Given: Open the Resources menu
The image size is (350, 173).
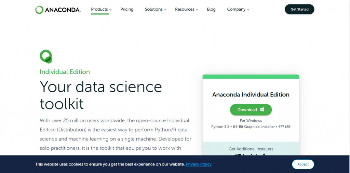Looking at the screenshot, I should click(185, 9).
